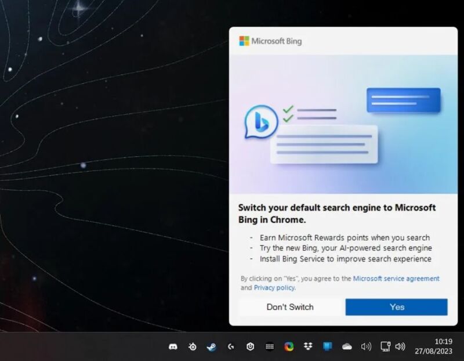The image size is (464, 361).
Task: Open the Microsoft service agreement link
Action: point(396,279)
